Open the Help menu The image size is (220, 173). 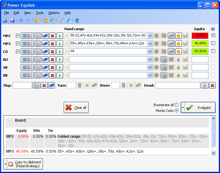pyautogui.click(x=67, y=13)
